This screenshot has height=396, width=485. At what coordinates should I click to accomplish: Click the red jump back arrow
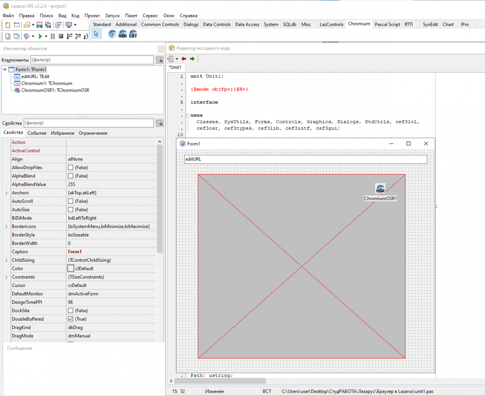(184, 59)
